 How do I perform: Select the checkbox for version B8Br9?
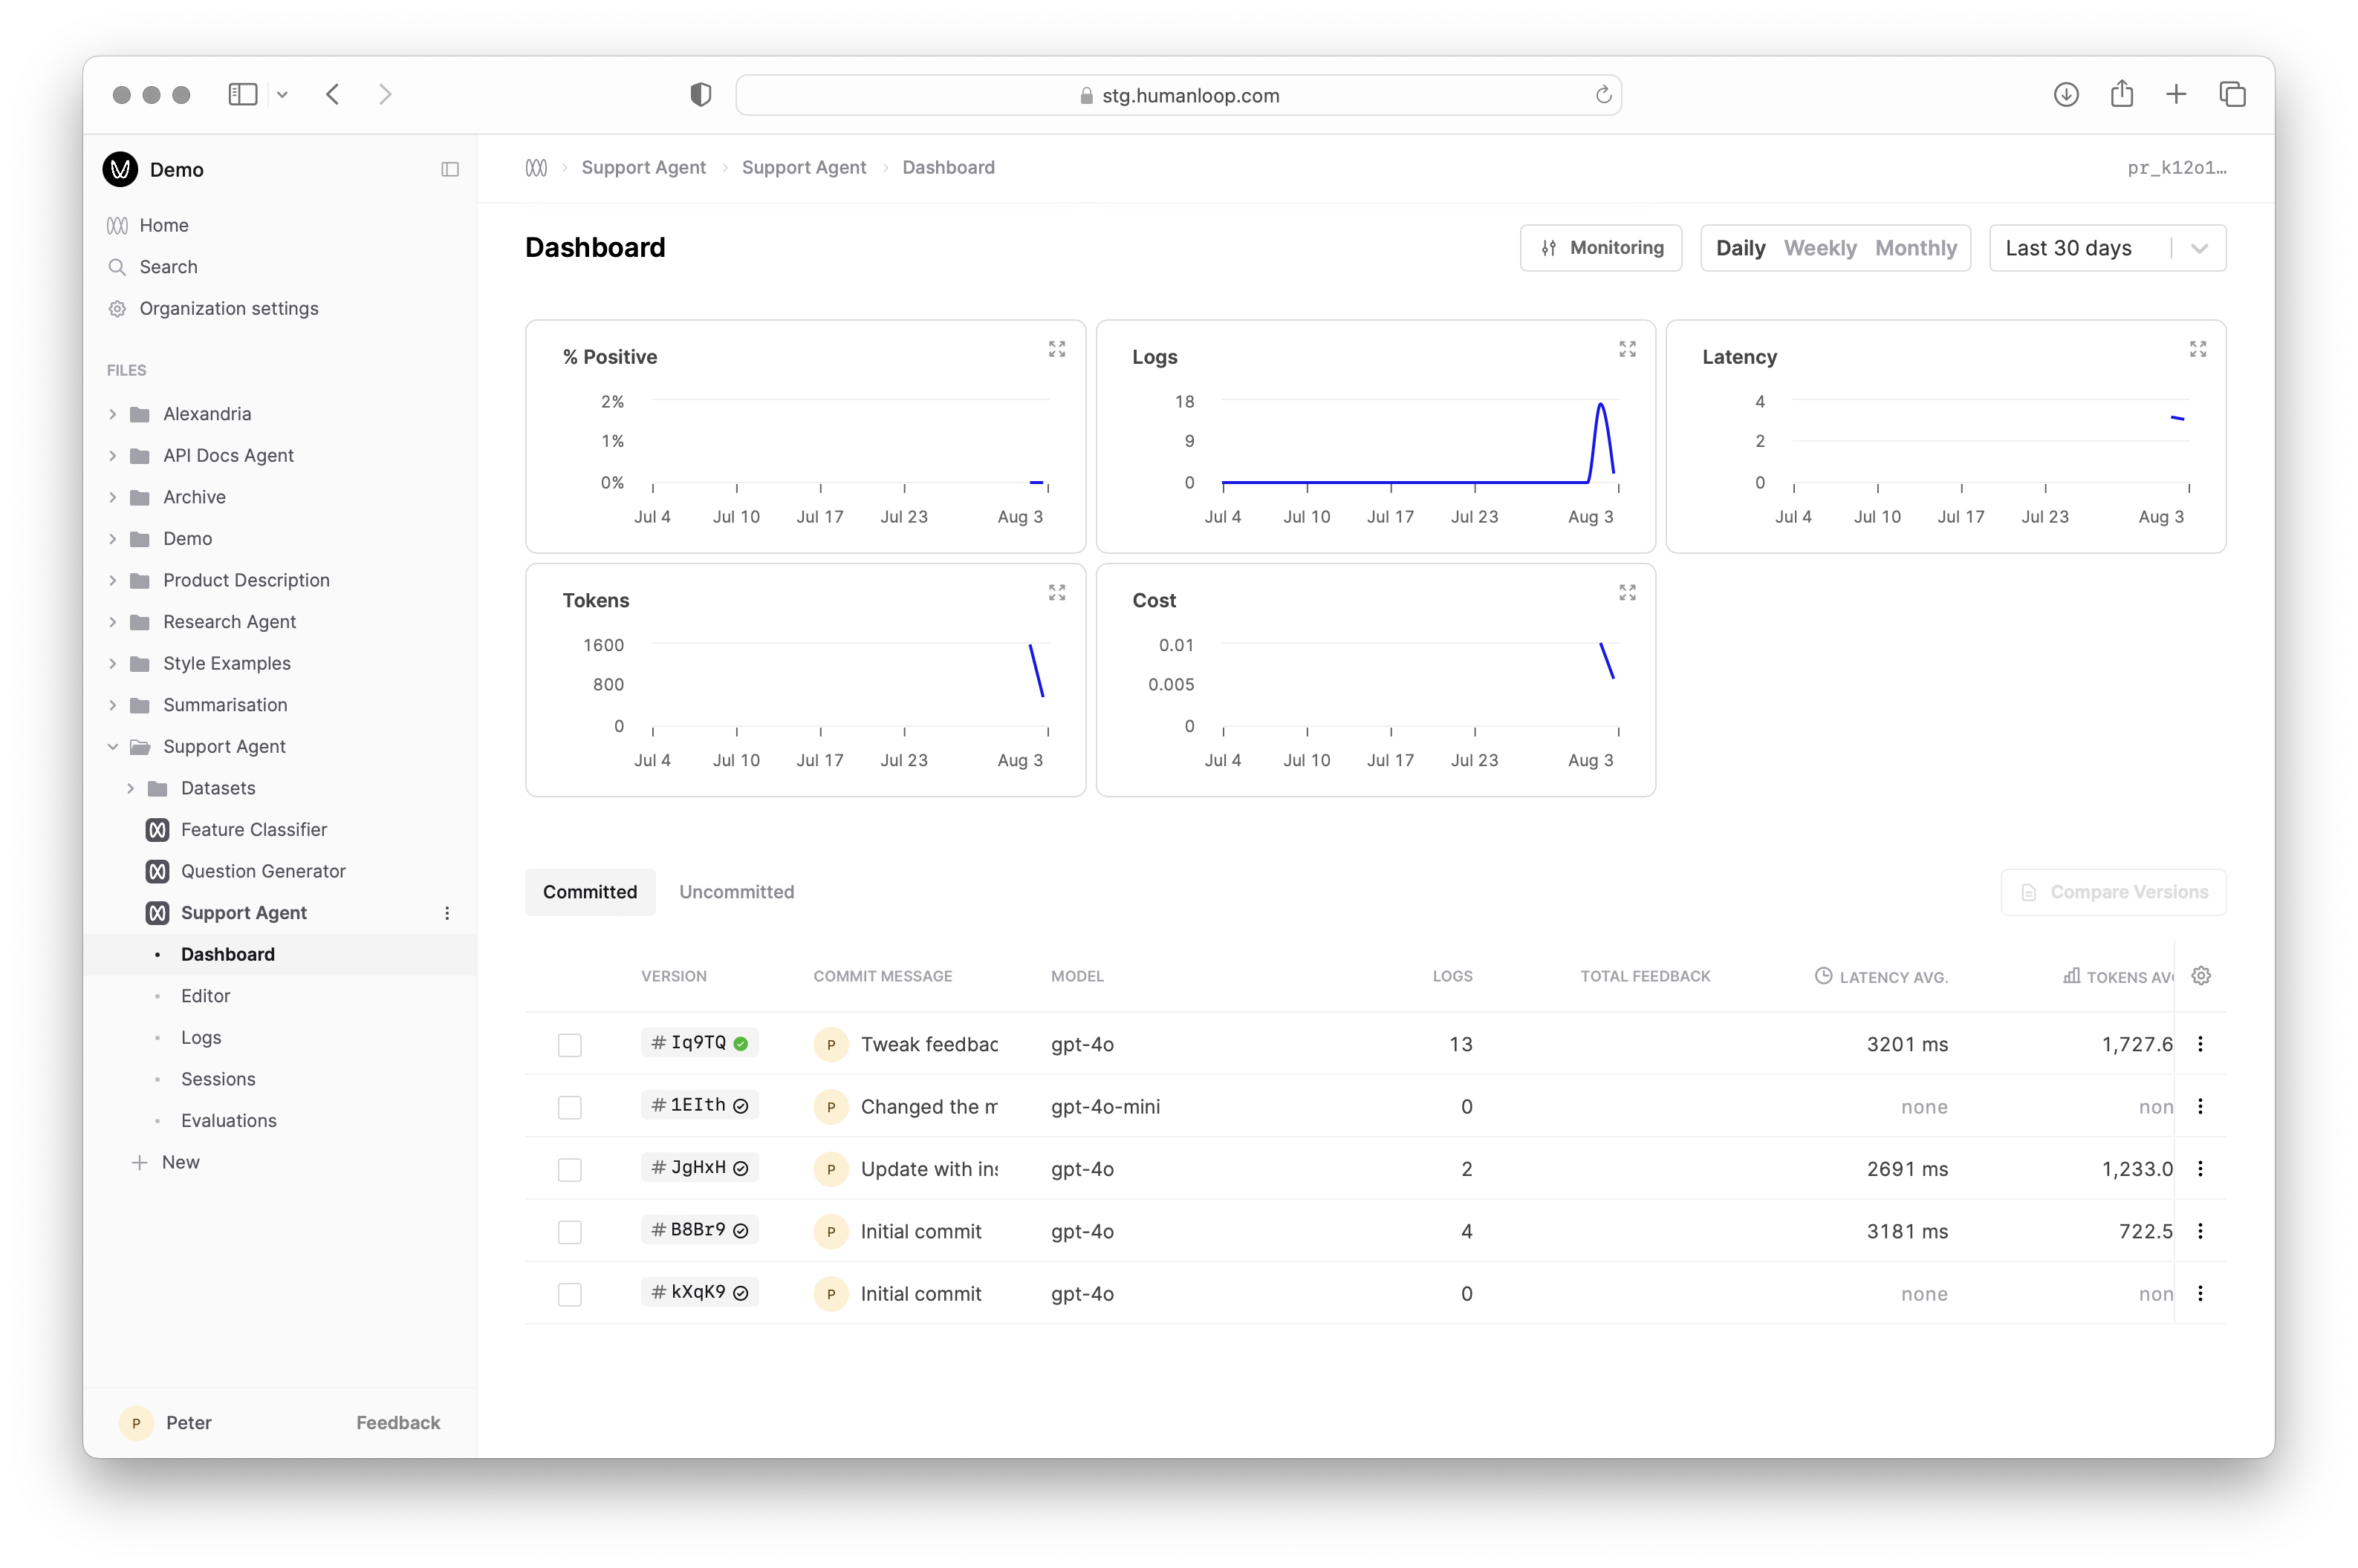tap(571, 1231)
